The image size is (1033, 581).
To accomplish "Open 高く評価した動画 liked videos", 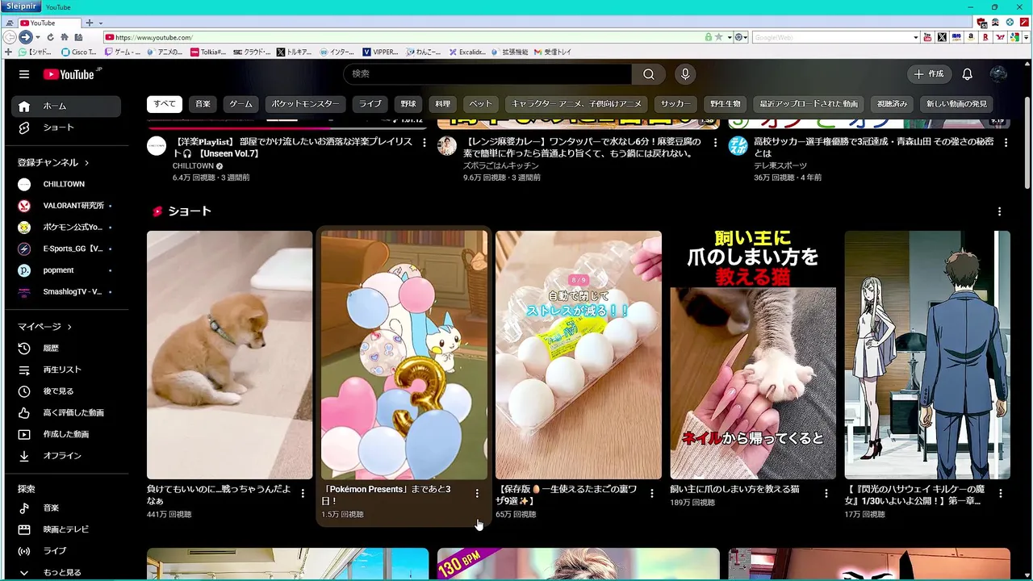I will (x=66, y=412).
